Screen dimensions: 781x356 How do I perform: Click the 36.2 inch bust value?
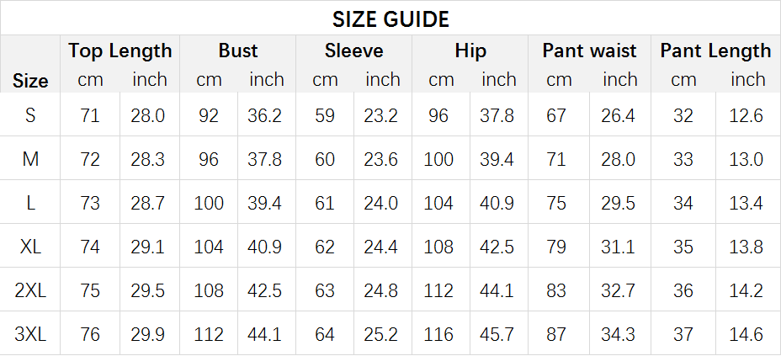point(264,115)
